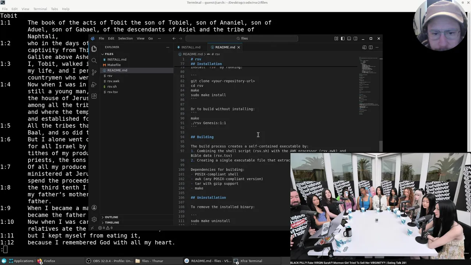Open Explorer Views and More Actions ellipsis
The image size is (471, 265).
[168, 47]
